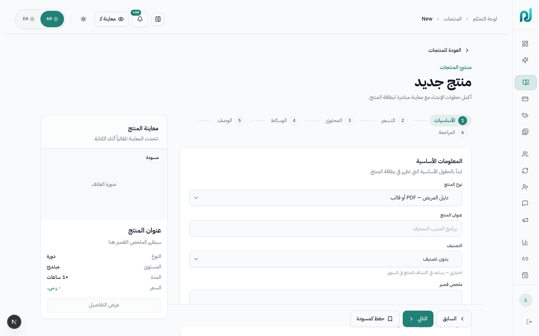Open the users group sidebar icon
The width and height of the screenshot is (539, 336).
coord(525,154)
